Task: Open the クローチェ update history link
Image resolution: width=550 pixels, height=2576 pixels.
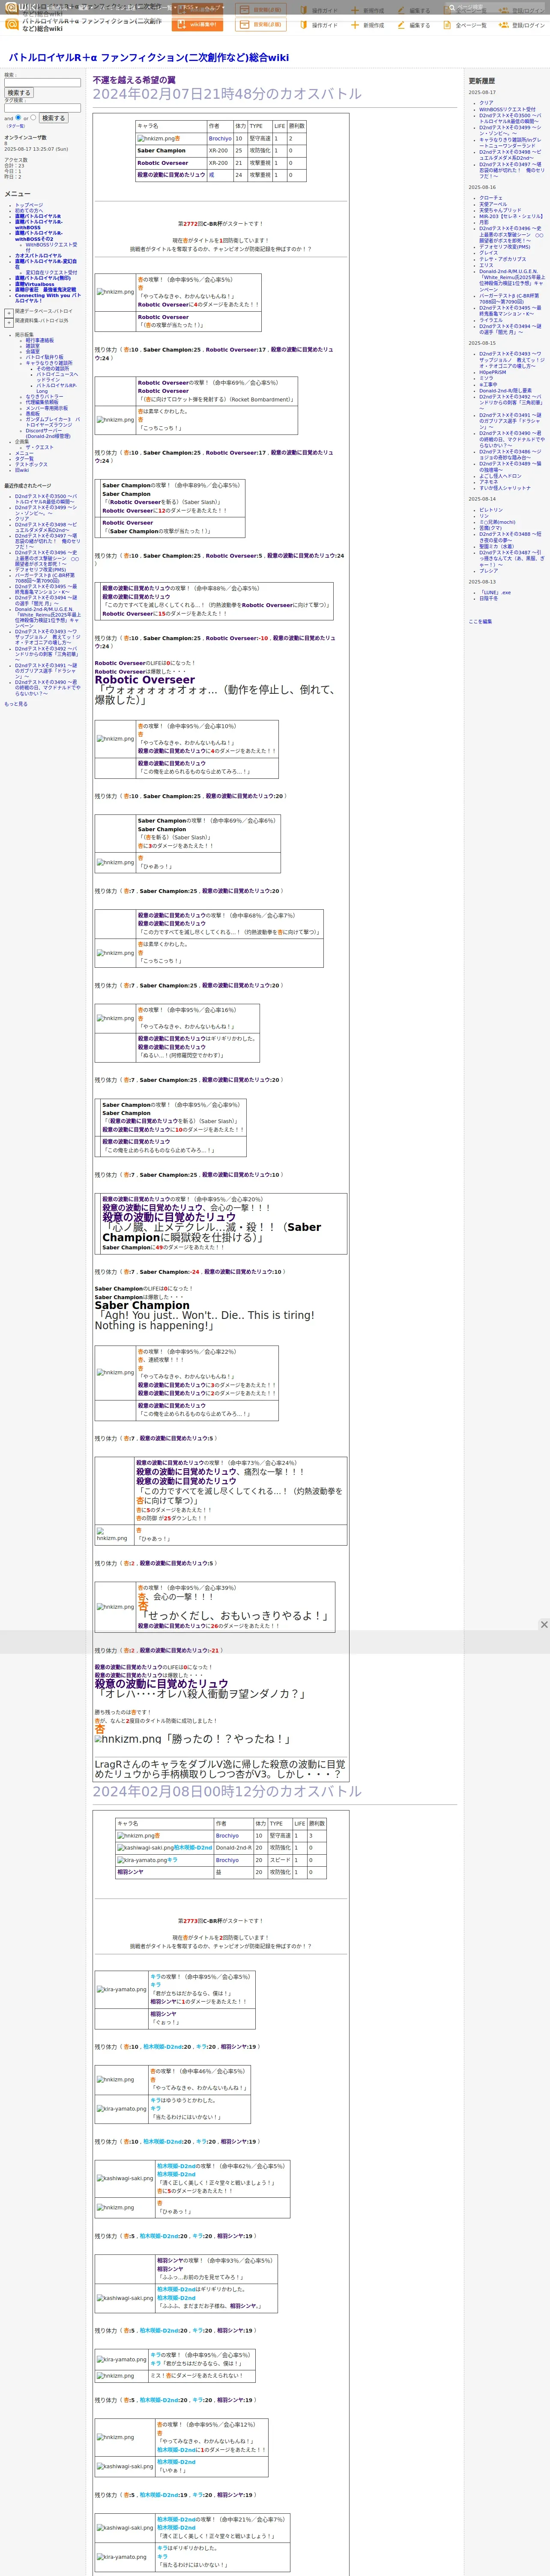Action: coord(491,198)
